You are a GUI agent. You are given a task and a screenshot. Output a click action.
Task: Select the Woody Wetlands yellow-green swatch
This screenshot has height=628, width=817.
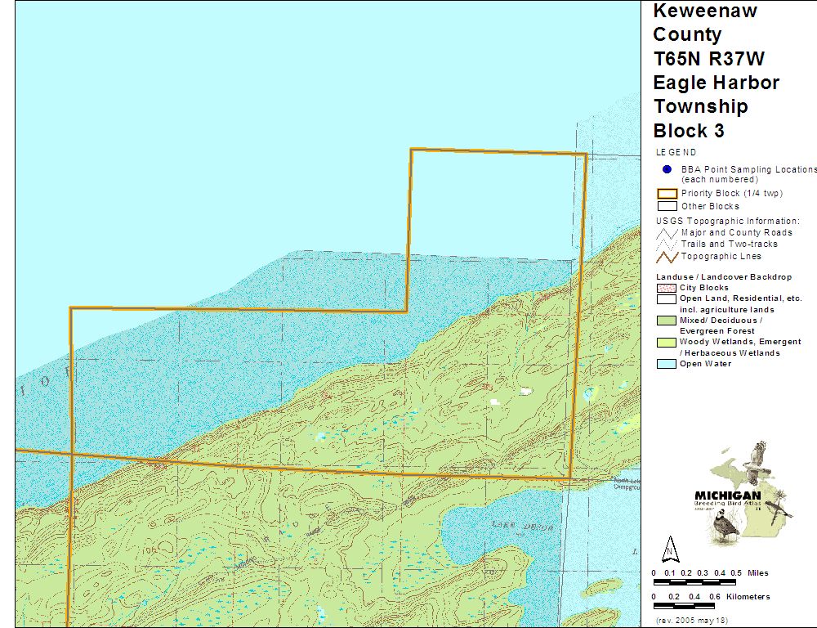pos(667,342)
